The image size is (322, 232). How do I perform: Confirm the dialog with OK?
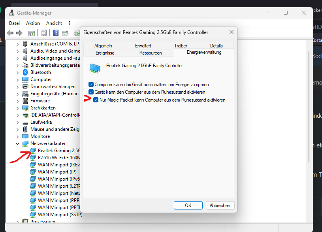[188, 205]
